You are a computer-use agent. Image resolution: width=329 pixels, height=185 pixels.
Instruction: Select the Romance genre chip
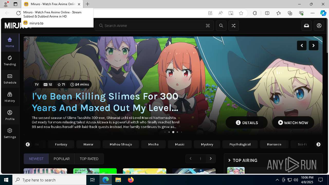pos(274,144)
